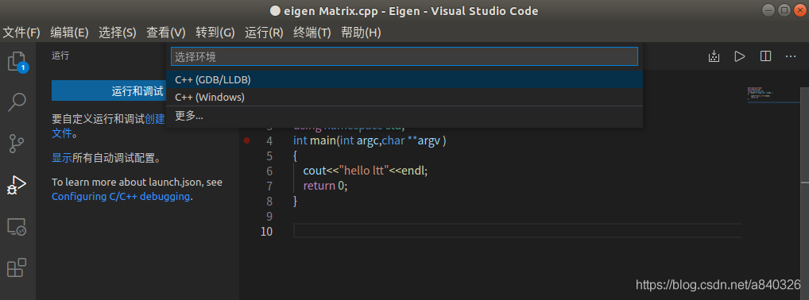
Task: Open the 帮助(H) menu
Action: click(x=361, y=33)
